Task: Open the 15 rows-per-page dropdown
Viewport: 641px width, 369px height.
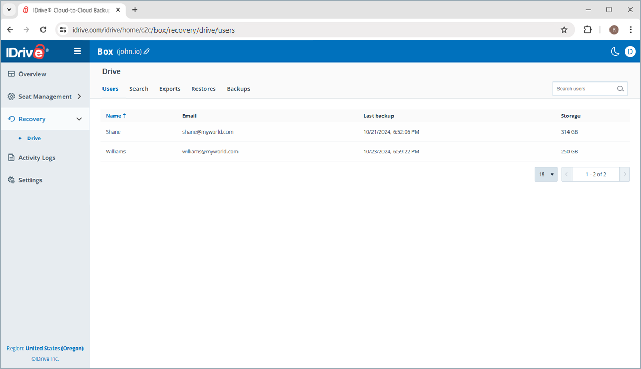Action: click(x=546, y=175)
